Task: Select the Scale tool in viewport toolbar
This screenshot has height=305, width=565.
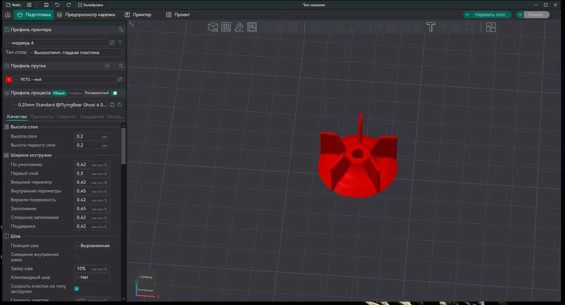Action: 340,27
